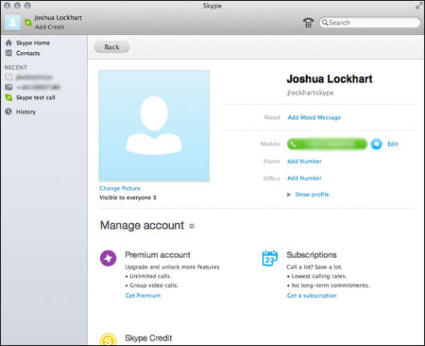Click the green online status icon in header
This screenshot has width=425, height=346.
point(28,23)
